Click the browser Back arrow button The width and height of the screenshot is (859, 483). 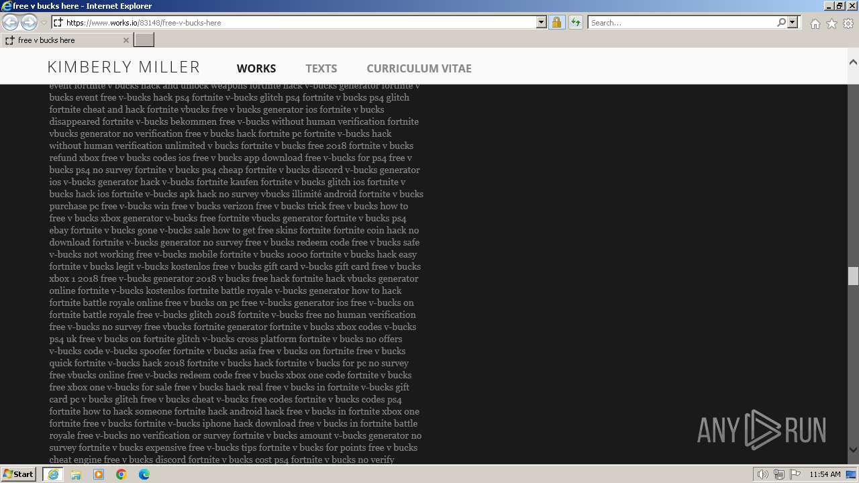point(10,22)
